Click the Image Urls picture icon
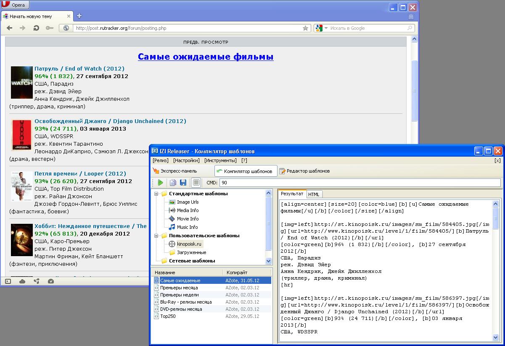 pos(172,202)
